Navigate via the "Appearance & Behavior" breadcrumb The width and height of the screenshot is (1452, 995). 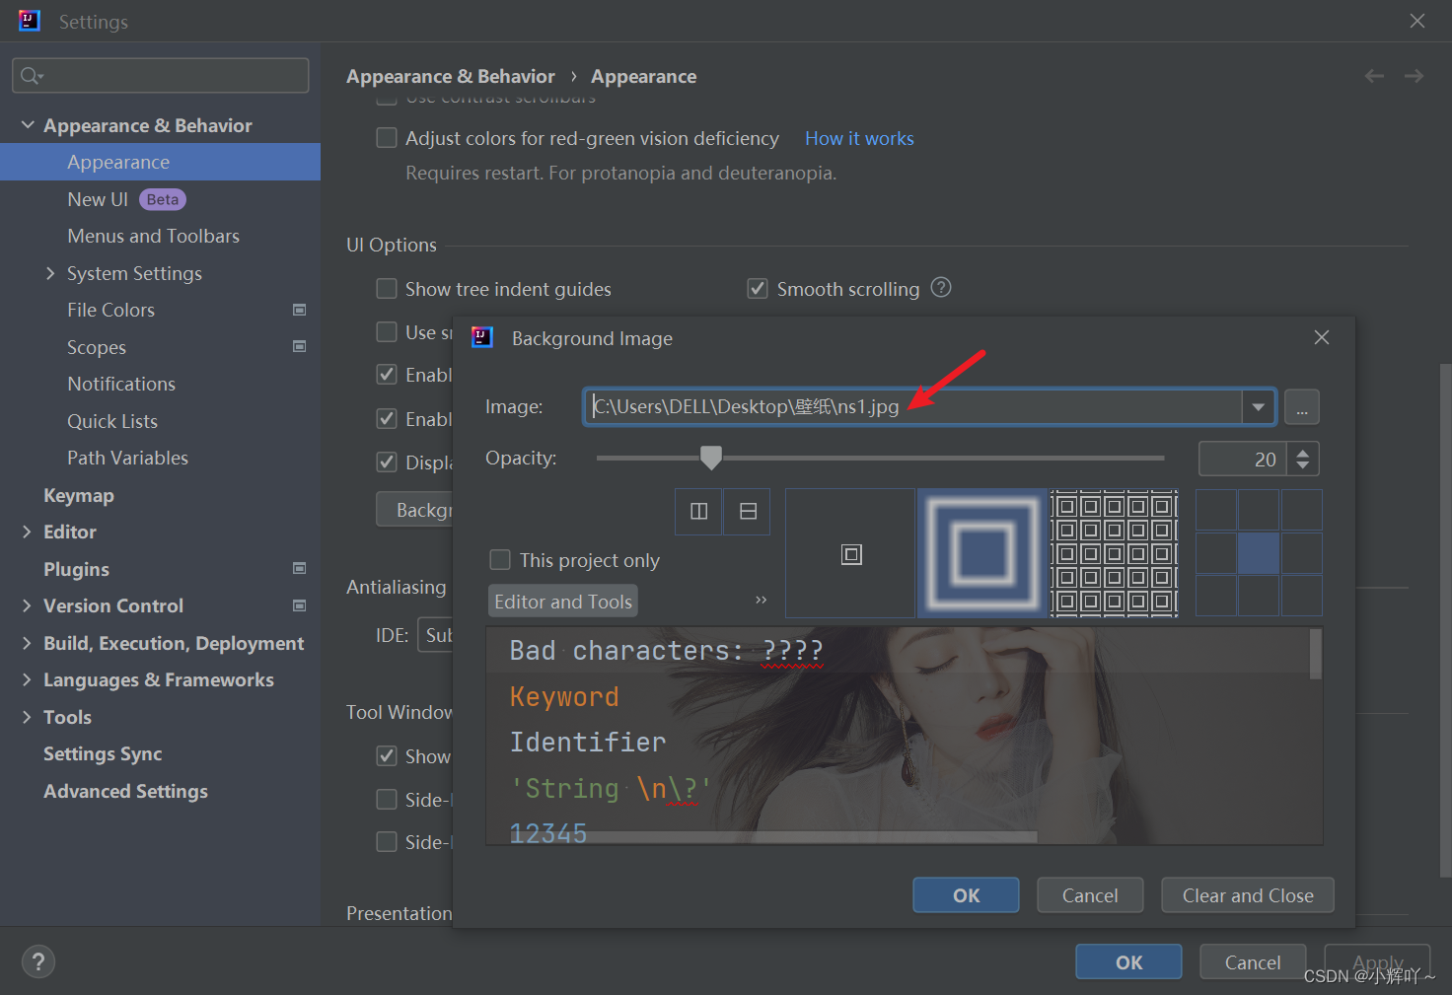click(x=450, y=76)
